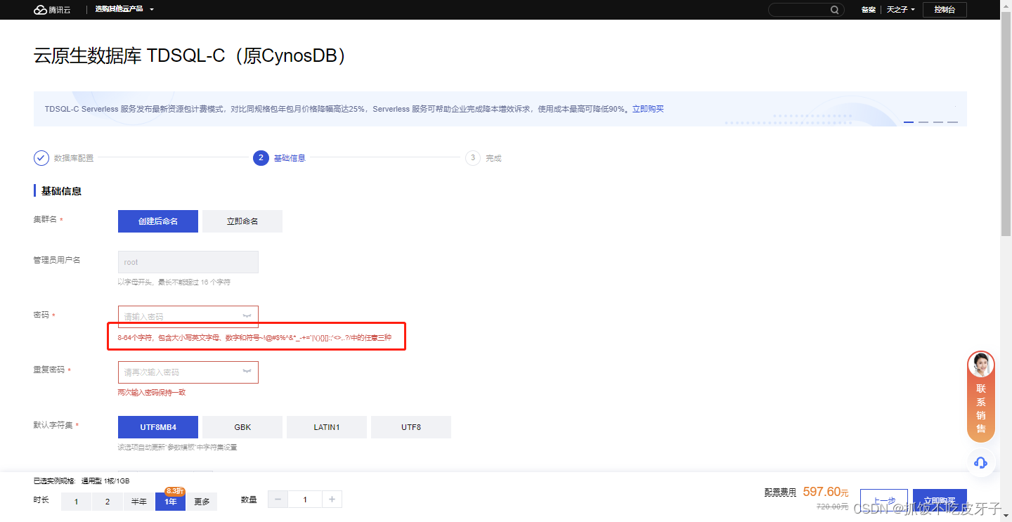Select the first banner carousel indicator
The image size is (1012, 522).
[x=909, y=122]
